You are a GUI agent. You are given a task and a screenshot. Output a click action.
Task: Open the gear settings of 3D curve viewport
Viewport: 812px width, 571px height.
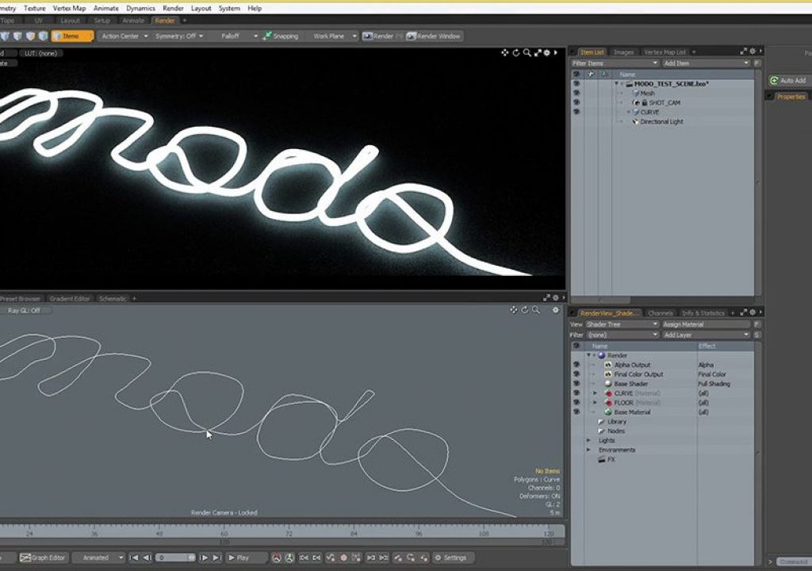(556, 310)
